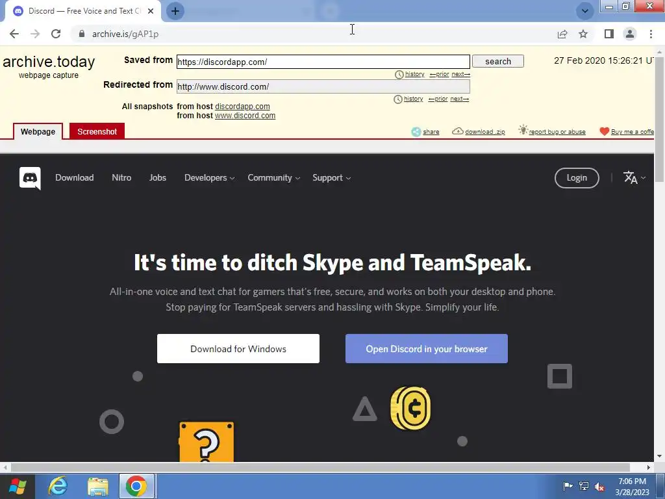The height and width of the screenshot is (499, 665).
Task: Open history link under Redirected from
Action: coord(413,99)
